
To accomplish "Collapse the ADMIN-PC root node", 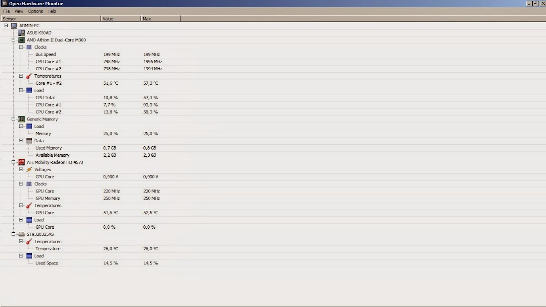I will pyautogui.click(x=6, y=26).
